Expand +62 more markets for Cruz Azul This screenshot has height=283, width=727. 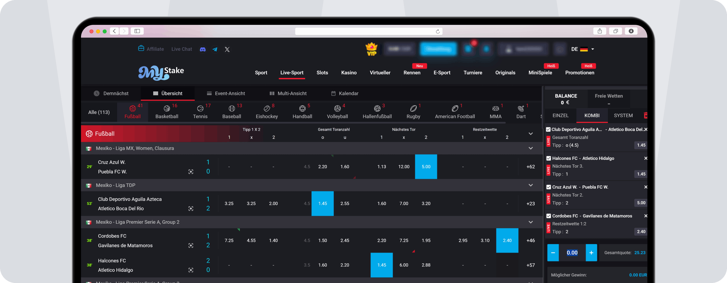pos(530,167)
